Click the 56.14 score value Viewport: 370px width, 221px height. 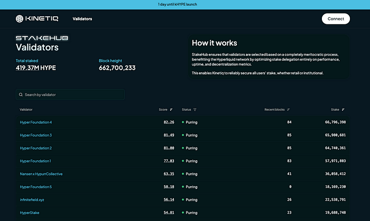pos(169,200)
